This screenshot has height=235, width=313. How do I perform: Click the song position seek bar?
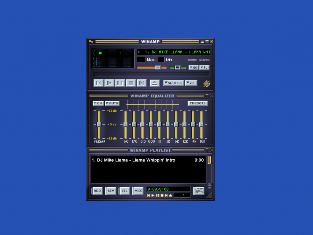tap(152, 74)
